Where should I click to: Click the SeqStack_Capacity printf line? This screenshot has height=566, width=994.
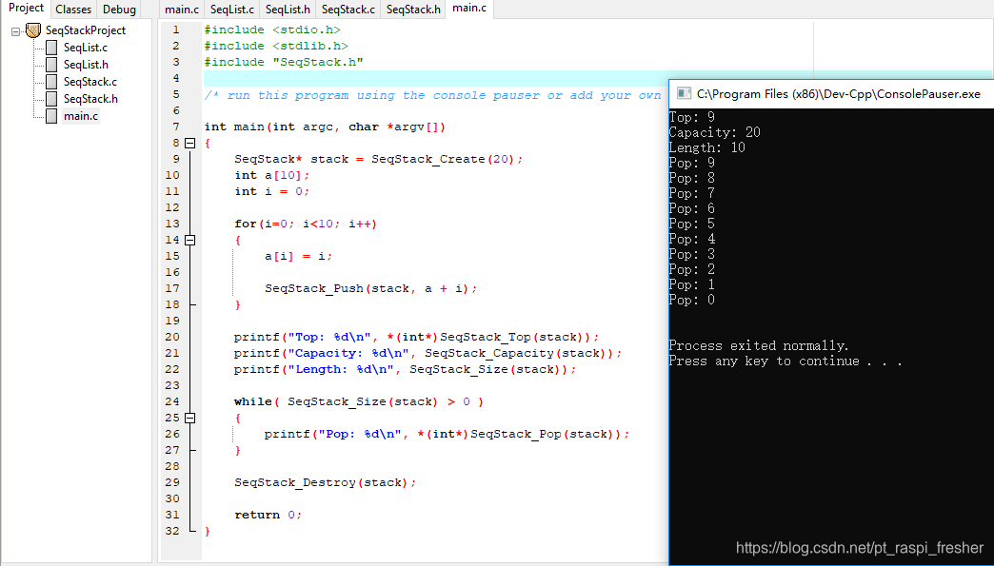point(427,353)
